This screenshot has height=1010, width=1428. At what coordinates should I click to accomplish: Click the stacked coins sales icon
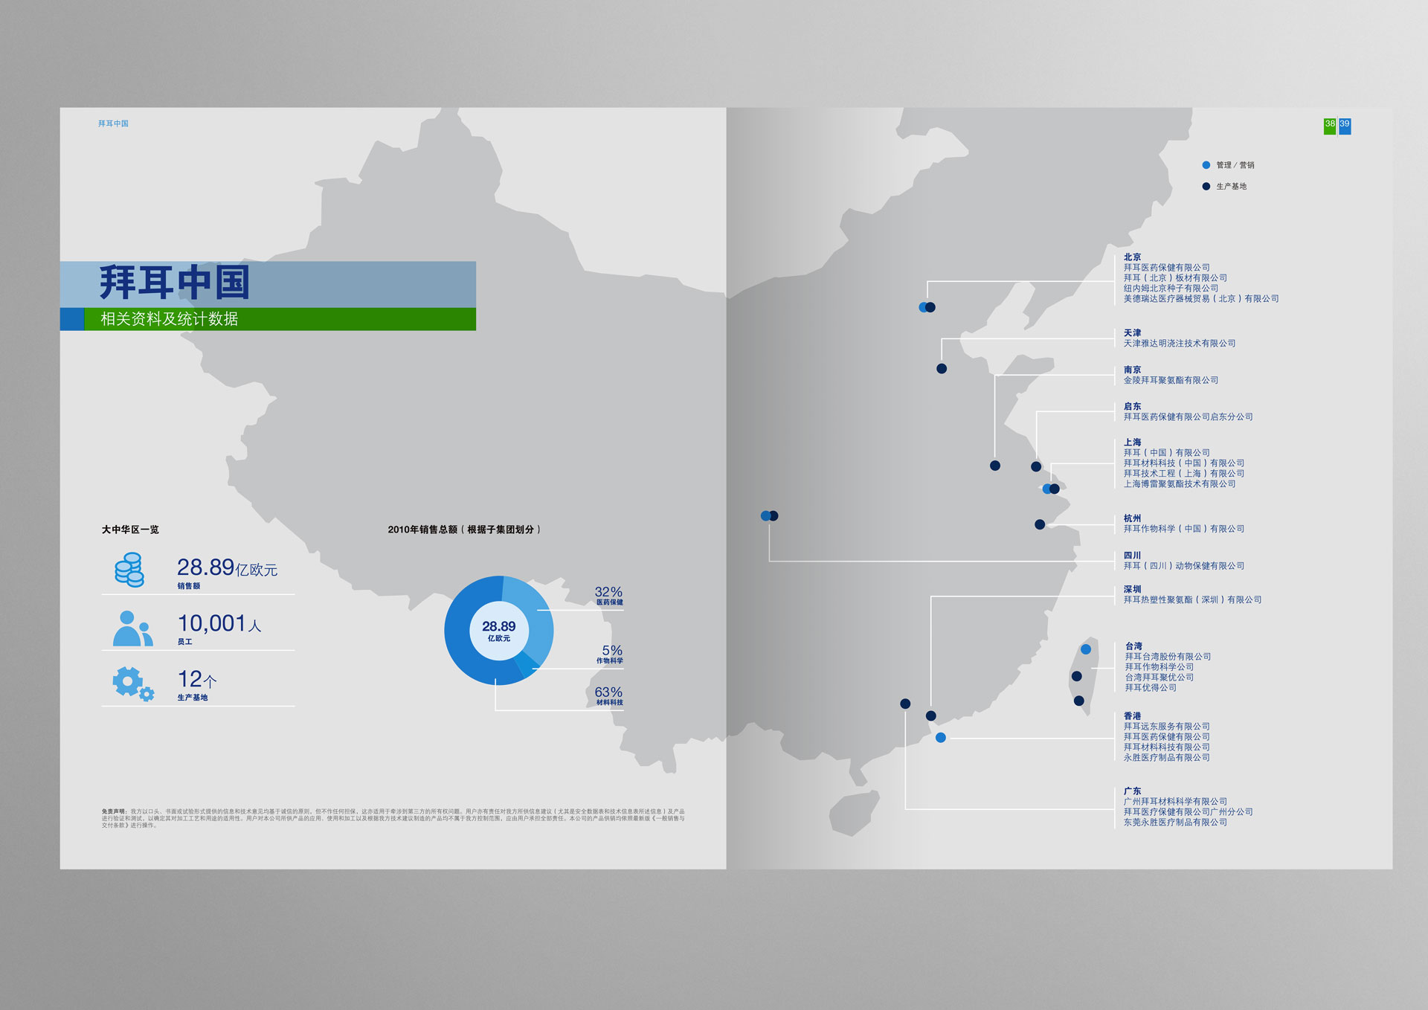coord(129,570)
